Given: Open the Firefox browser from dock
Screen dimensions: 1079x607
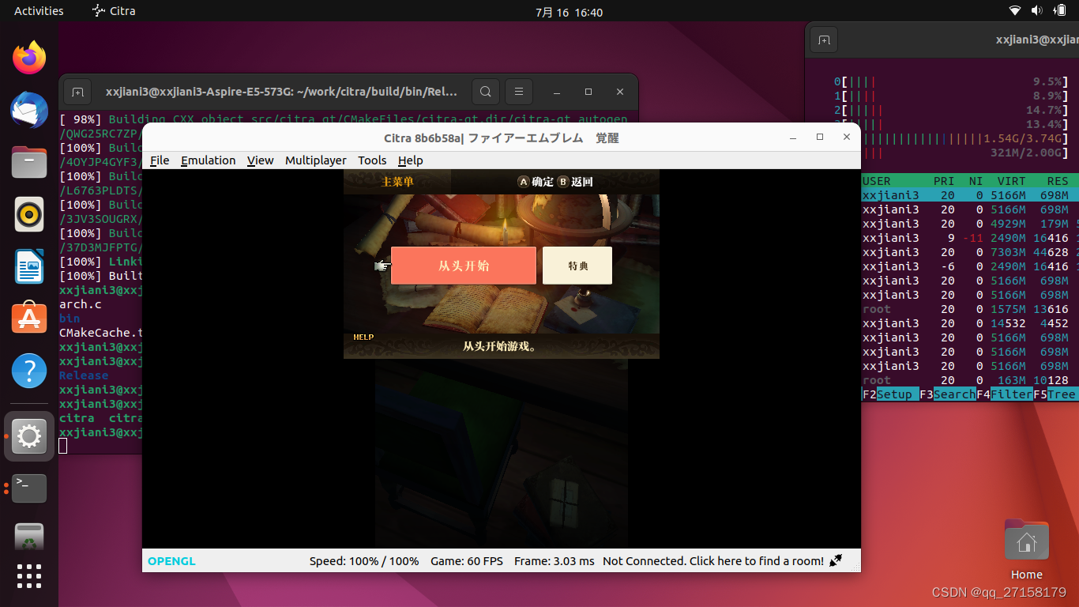Looking at the screenshot, I should click(x=29, y=58).
